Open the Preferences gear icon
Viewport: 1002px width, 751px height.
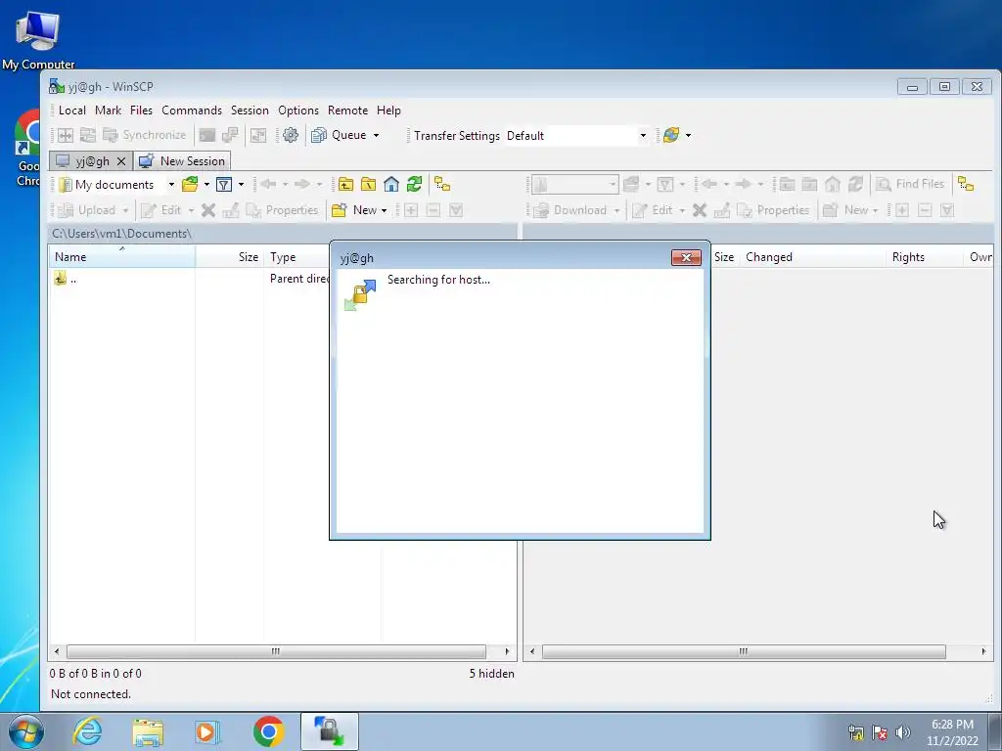(x=290, y=135)
